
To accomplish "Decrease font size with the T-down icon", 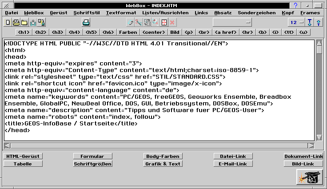I will pos(319,22).
